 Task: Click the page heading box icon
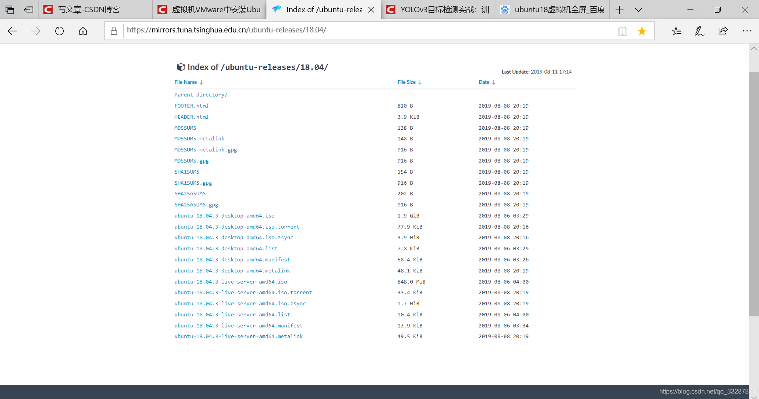click(x=181, y=67)
